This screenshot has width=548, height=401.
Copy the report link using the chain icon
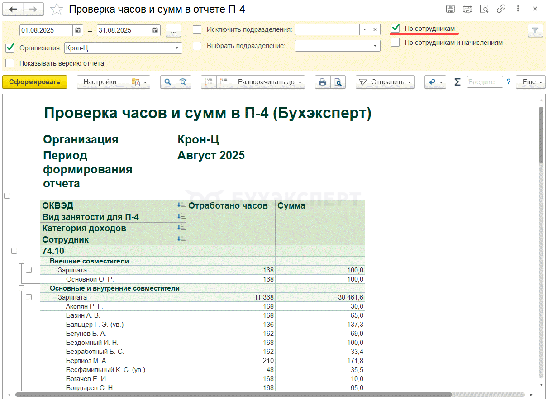pyautogui.click(x=501, y=9)
